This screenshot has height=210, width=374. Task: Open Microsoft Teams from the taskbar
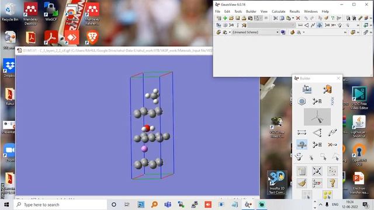coord(168,205)
